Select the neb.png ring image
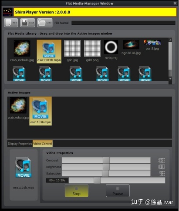Image resolution: width=179 pixels, height=211 pixels. click(x=111, y=49)
